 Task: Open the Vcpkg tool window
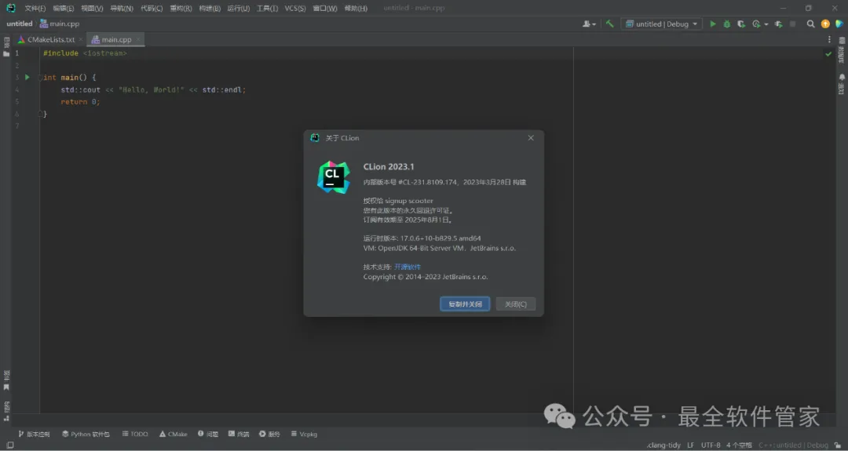(305, 434)
